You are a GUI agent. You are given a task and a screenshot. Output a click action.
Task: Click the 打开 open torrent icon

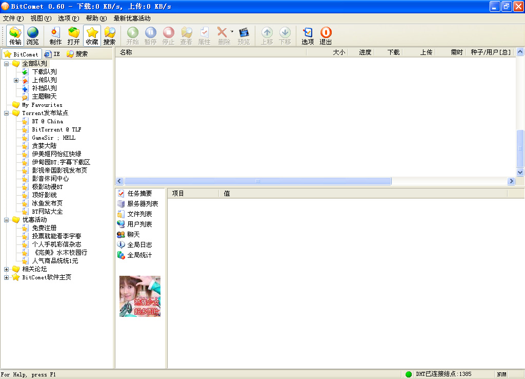73,35
